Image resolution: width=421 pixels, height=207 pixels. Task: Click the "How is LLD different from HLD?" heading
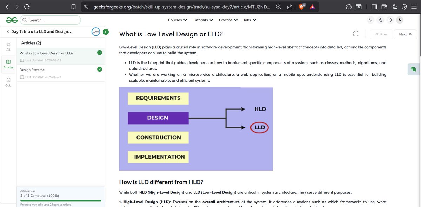(x=161, y=182)
